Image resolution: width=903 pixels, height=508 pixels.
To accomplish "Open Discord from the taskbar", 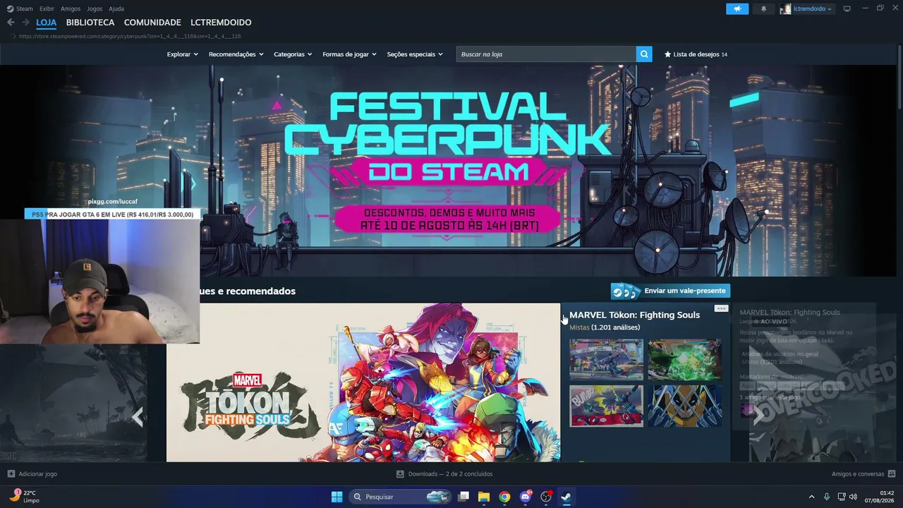I will point(526,497).
